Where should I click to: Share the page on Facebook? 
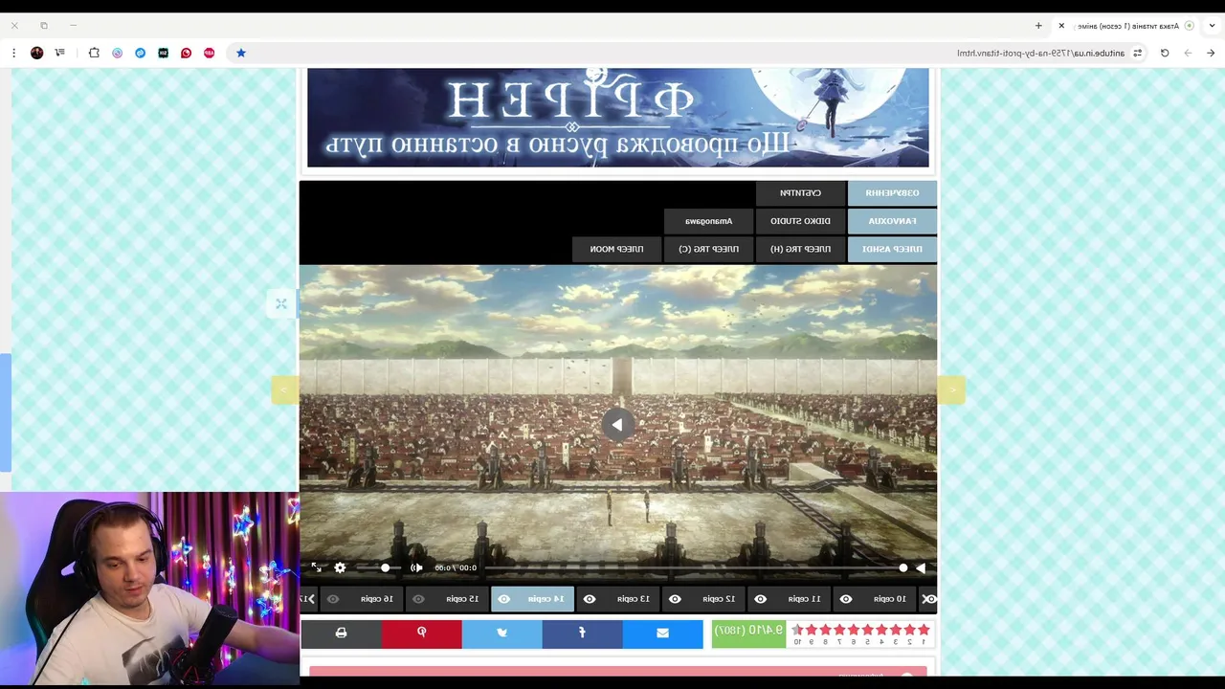tap(582, 633)
